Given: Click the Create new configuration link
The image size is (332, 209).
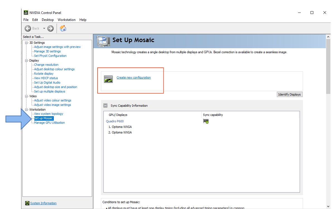Looking at the screenshot, I should click(134, 77).
